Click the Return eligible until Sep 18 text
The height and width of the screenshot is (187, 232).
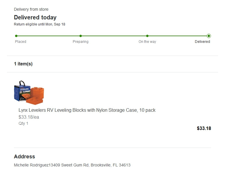coord(39,24)
